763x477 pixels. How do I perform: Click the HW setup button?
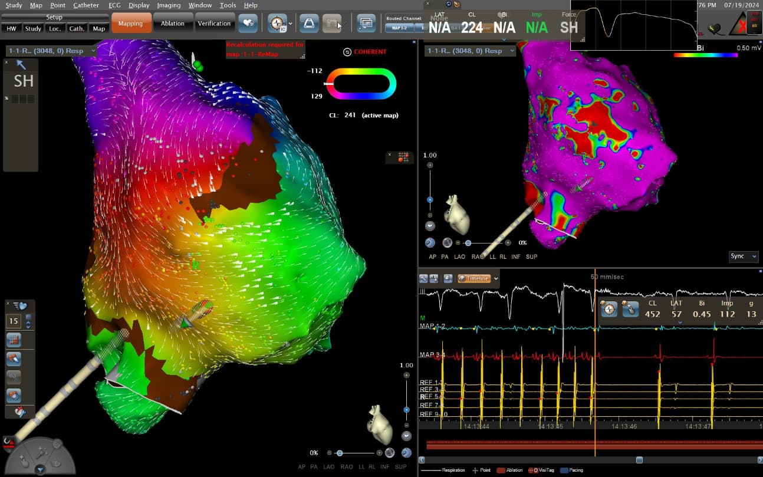[12, 28]
